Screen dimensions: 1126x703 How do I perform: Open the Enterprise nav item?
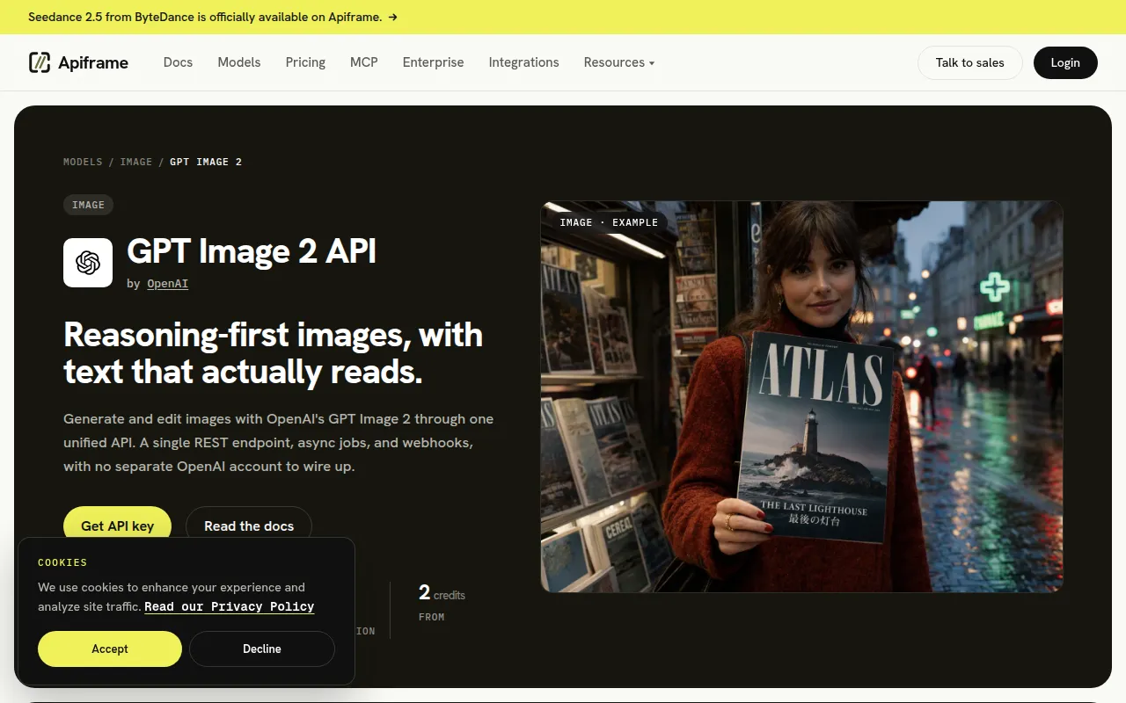click(x=433, y=62)
